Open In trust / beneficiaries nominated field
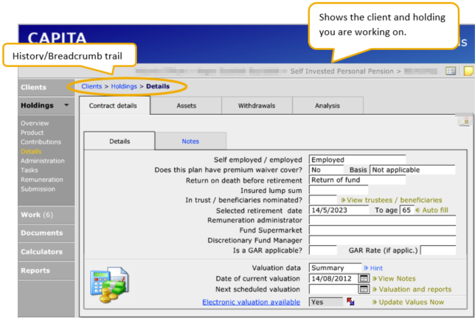 click(x=322, y=200)
